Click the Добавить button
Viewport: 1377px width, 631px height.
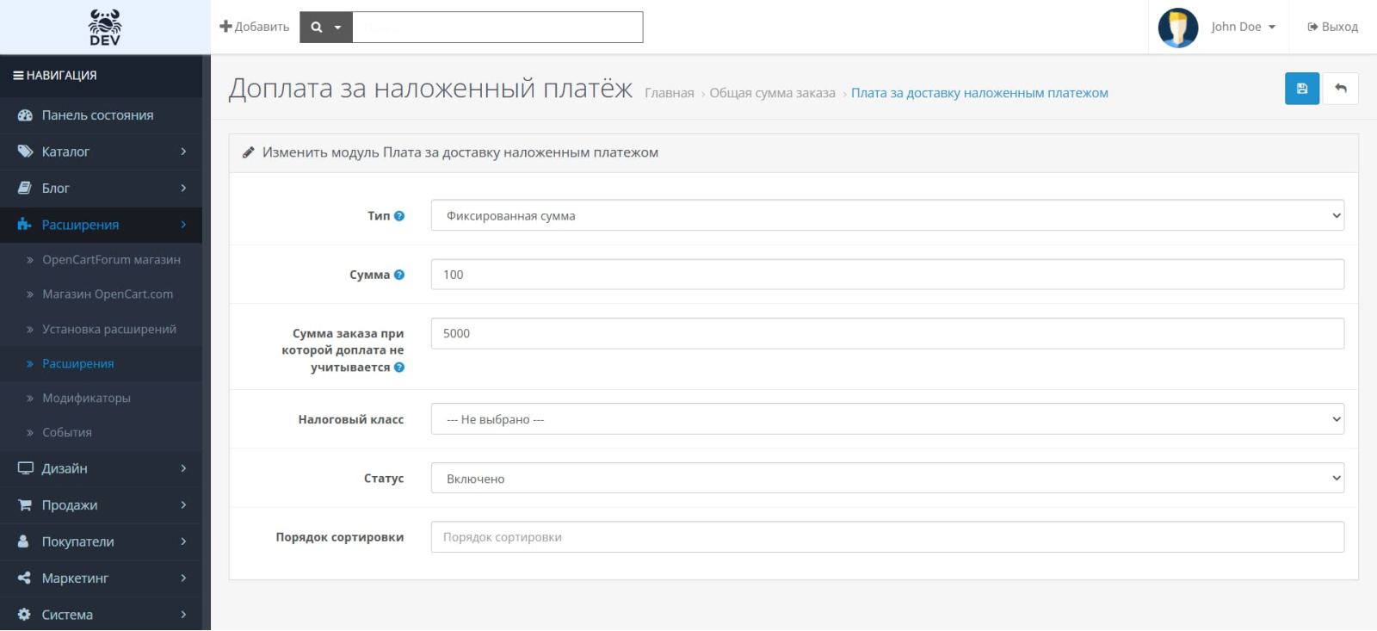pos(255,27)
